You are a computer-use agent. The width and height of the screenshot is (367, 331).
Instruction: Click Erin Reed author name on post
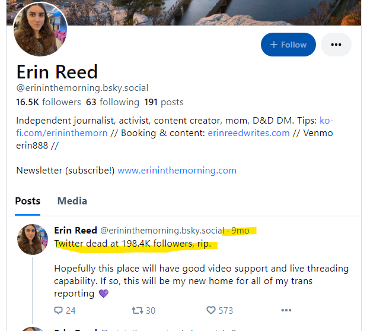75,231
